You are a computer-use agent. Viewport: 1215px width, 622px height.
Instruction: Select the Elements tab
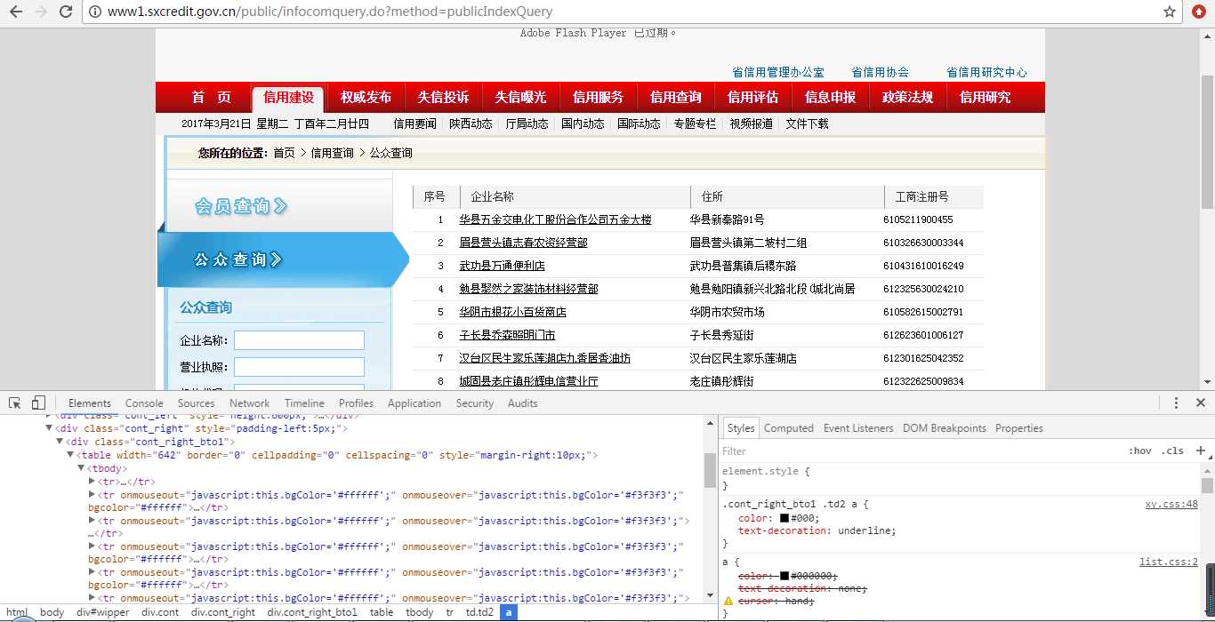pos(90,403)
